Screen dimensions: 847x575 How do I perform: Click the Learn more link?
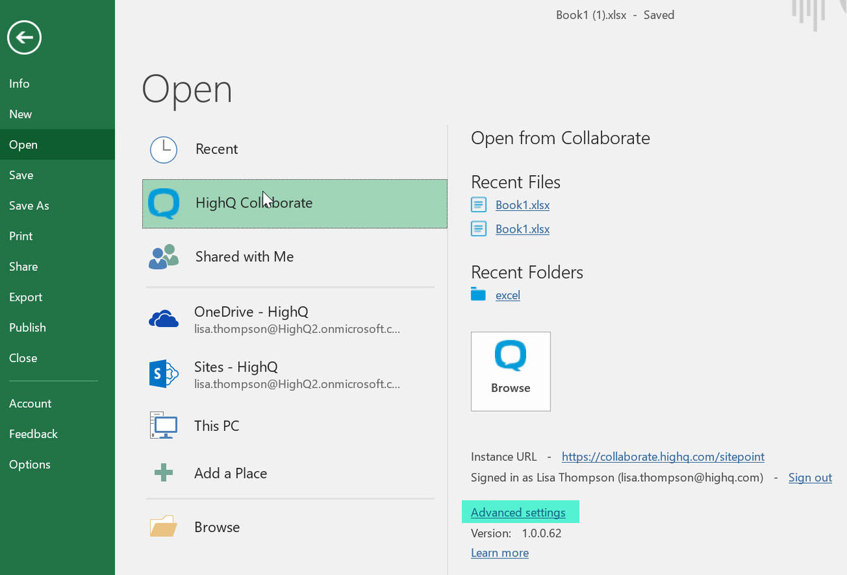pyautogui.click(x=500, y=553)
